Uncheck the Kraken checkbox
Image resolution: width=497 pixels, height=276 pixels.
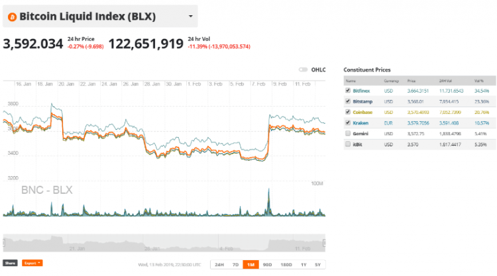coord(348,123)
